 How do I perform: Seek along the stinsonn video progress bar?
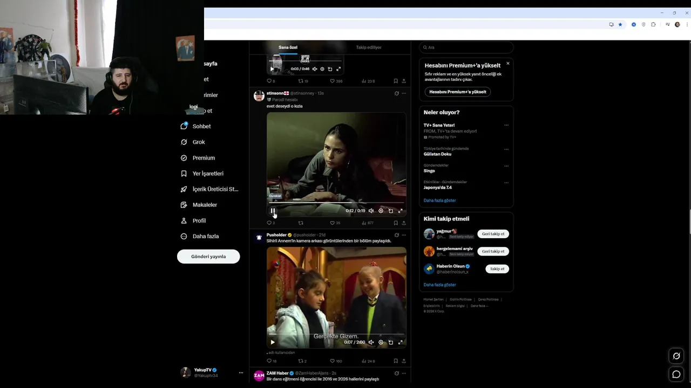pyautogui.click(x=336, y=203)
